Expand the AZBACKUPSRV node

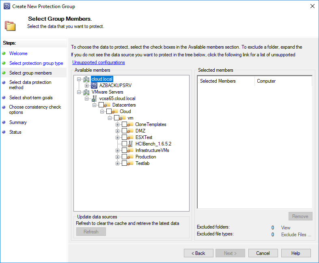[87, 86]
